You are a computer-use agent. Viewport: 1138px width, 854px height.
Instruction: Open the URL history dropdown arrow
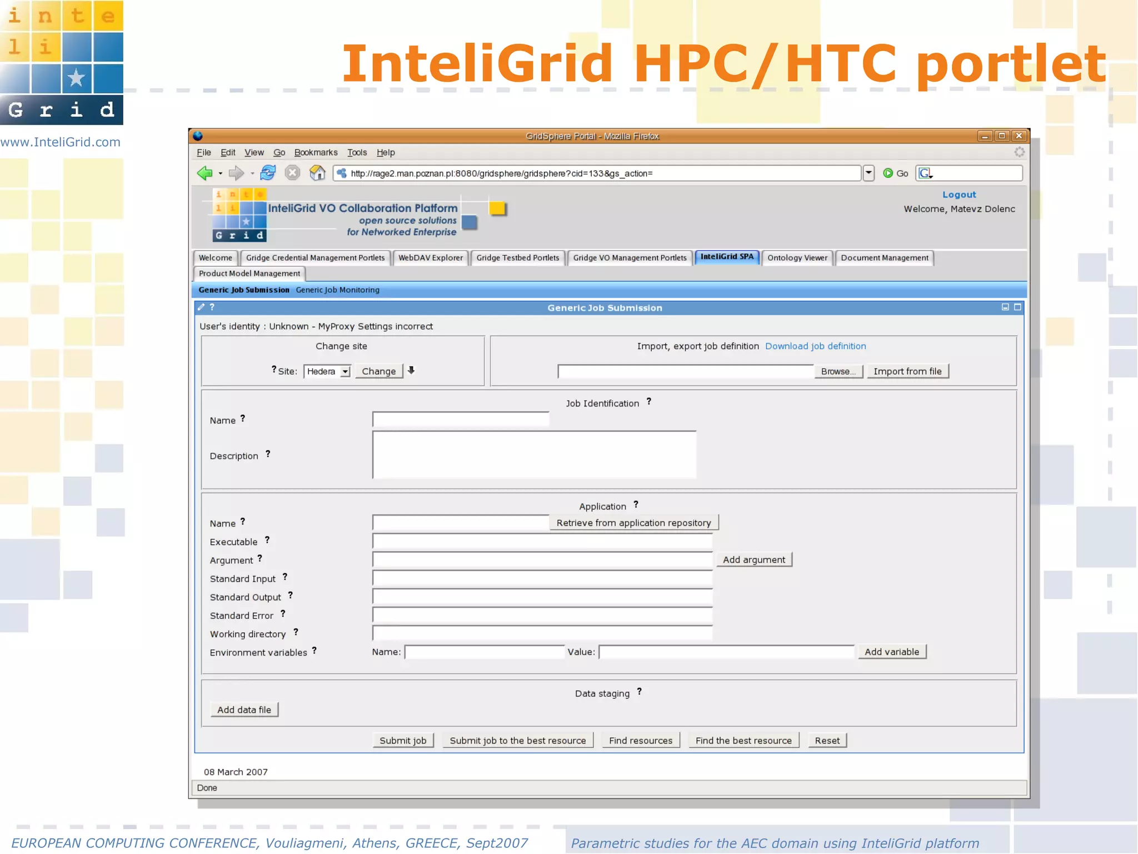tap(869, 173)
